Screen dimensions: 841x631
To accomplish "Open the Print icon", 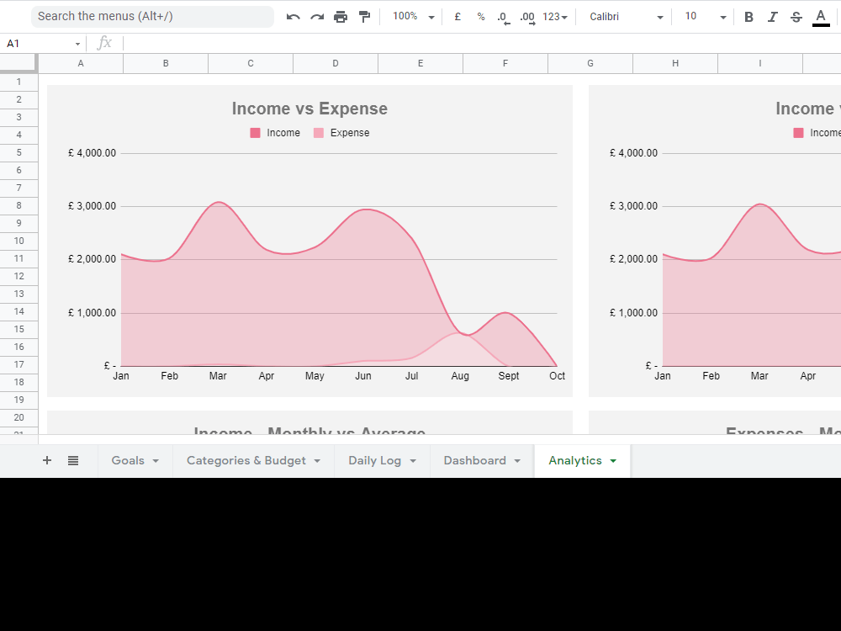I will click(341, 16).
